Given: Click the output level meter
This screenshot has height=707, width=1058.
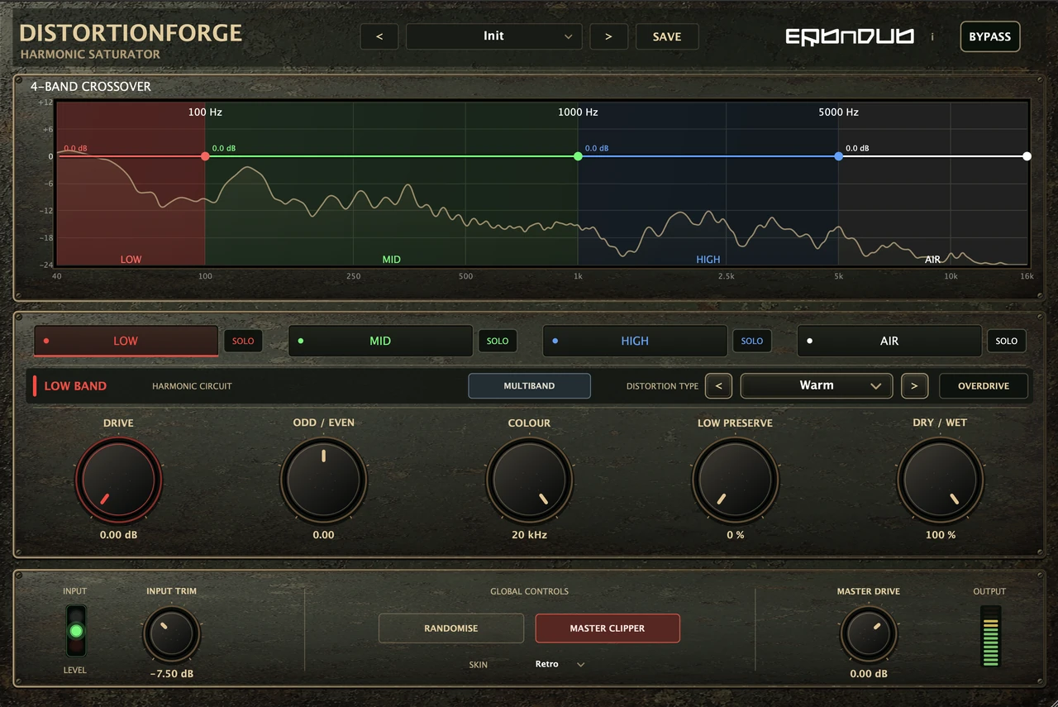Looking at the screenshot, I should point(990,637).
